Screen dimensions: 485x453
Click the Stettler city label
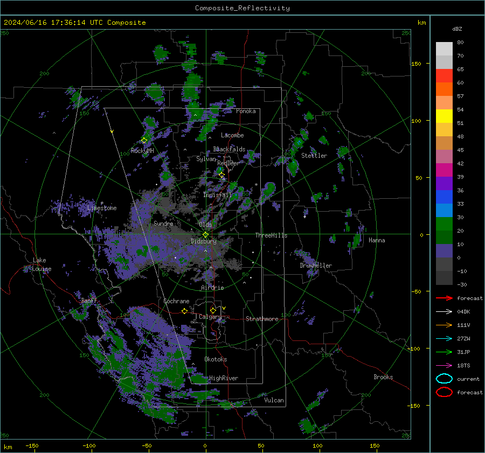(314, 156)
